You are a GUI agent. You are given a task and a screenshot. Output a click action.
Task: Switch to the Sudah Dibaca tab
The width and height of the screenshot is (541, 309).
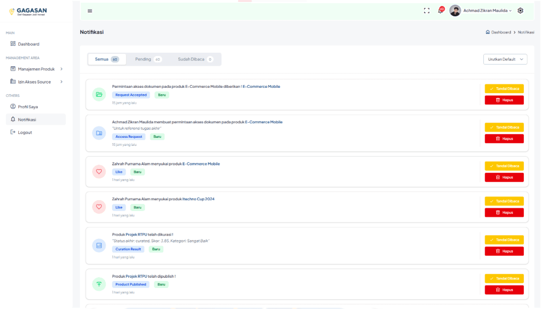point(195,59)
